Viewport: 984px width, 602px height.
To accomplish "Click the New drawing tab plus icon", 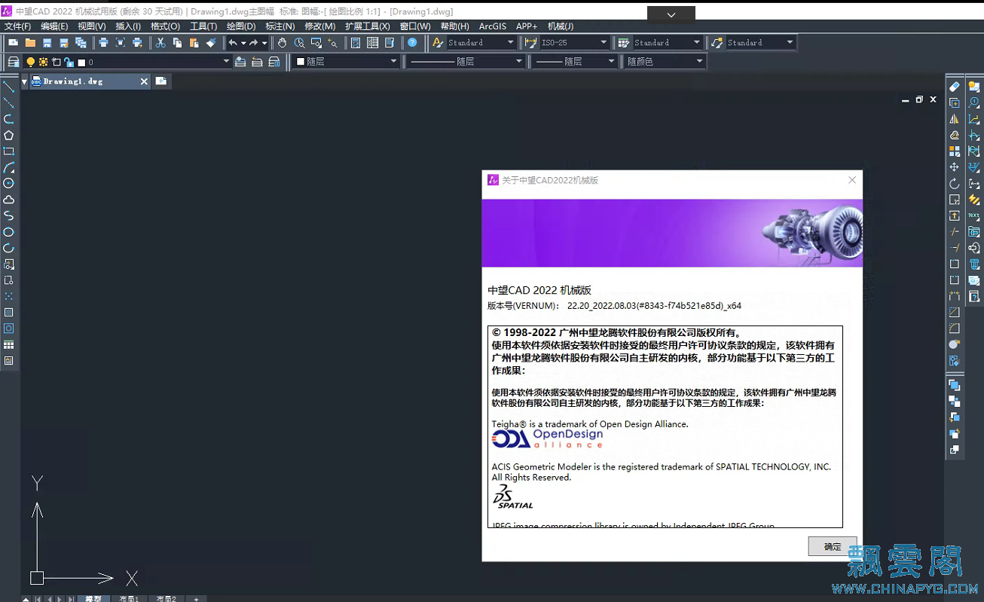I will [x=161, y=81].
